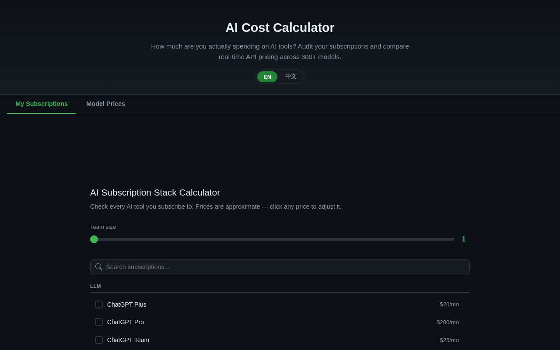This screenshot has height=350, width=560.
Task: Click the Team size slider handle
Action: [94, 239]
